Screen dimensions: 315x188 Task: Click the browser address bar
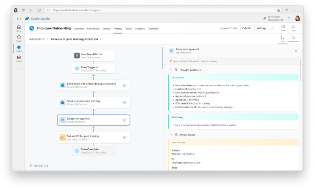click(157, 10)
